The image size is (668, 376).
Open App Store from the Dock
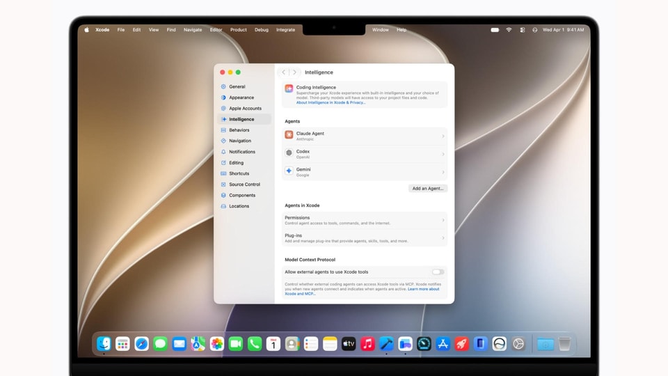pyautogui.click(x=443, y=343)
